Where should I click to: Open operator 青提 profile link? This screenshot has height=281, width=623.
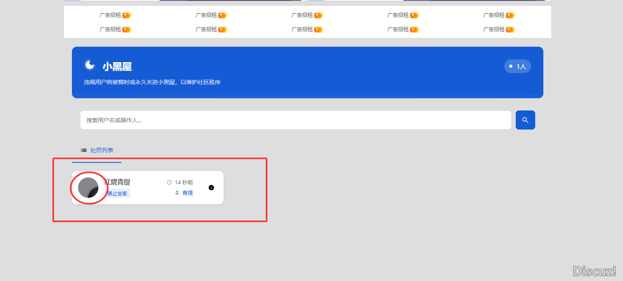188,193
